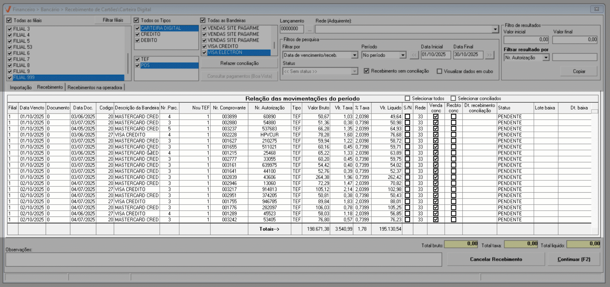Expand the Filtrar resultado por dropdown
The width and height of the screenshot is (610, 287).
546,58
